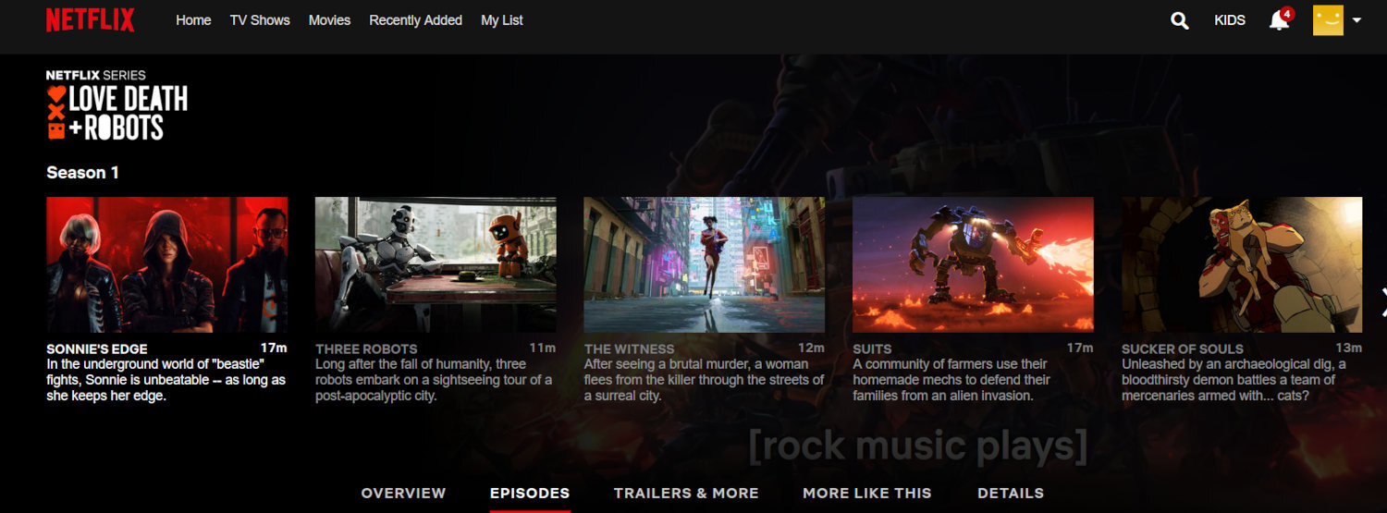Click the 17m duration of Sonnie's Edge
Image resolution: width=1387 pixels, height=513 pixels.
274,348
